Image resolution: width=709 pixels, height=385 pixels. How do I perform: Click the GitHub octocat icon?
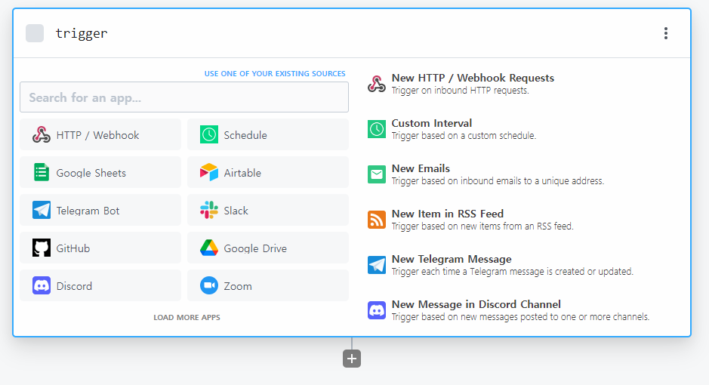[x=41, y=248]
